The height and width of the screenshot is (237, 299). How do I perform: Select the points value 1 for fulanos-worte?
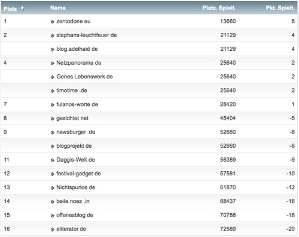[293, 104]
